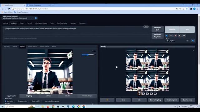Open a new browser tab
This screenshot has height=112, width=200.
[53, 5]
